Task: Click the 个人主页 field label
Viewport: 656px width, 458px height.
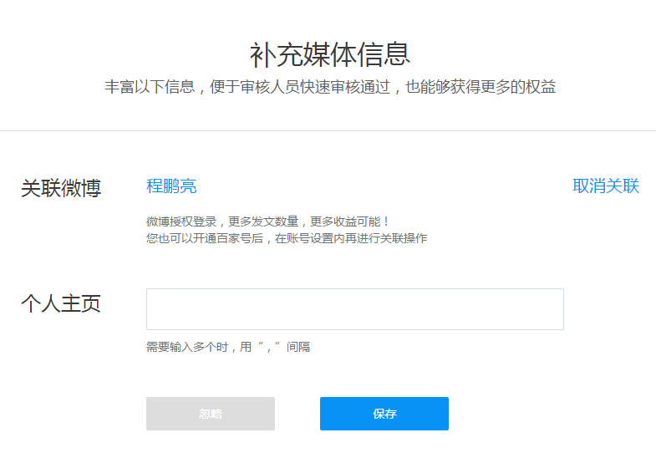Action: click(61, 304)
